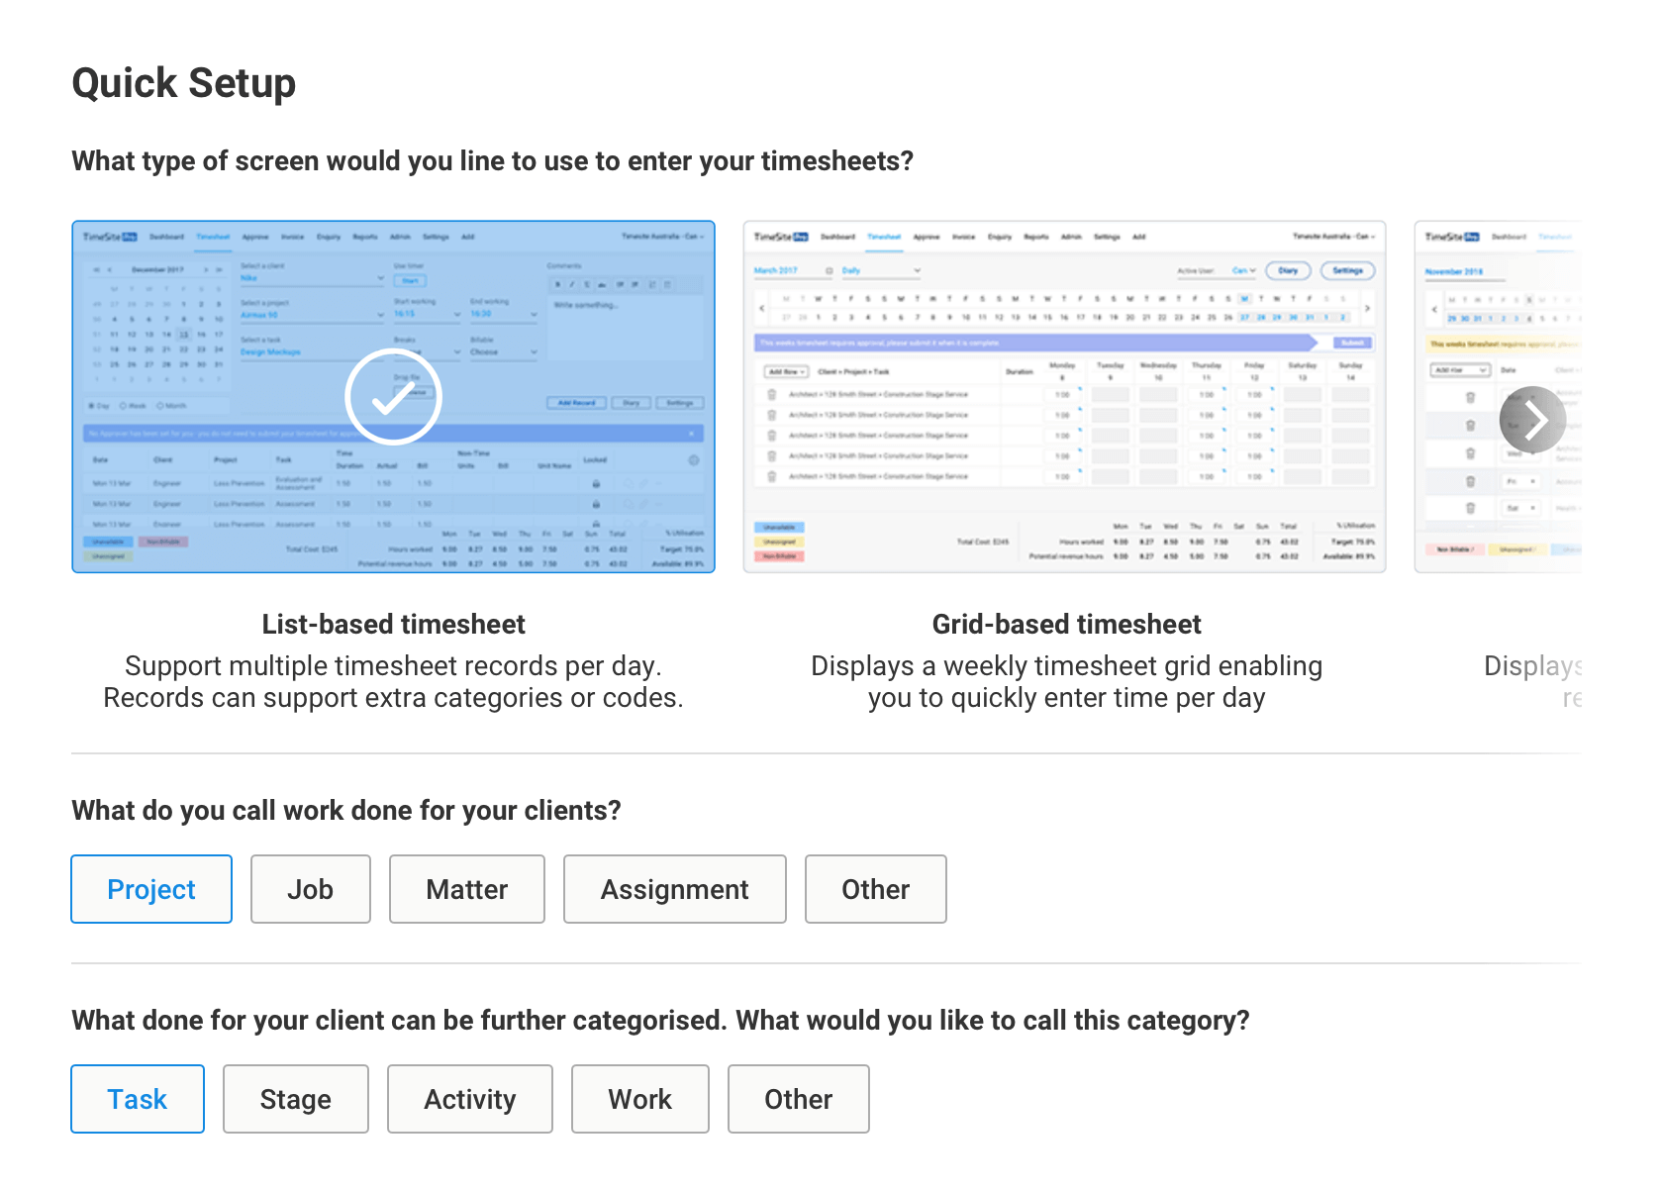This screenshot has width=1661, height=1192.
Task: Select the Month radio button in the calendar panel
Action: (160, 406)
